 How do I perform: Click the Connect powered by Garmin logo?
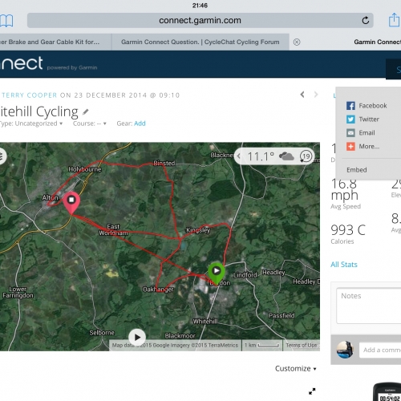tap(48, 64)
